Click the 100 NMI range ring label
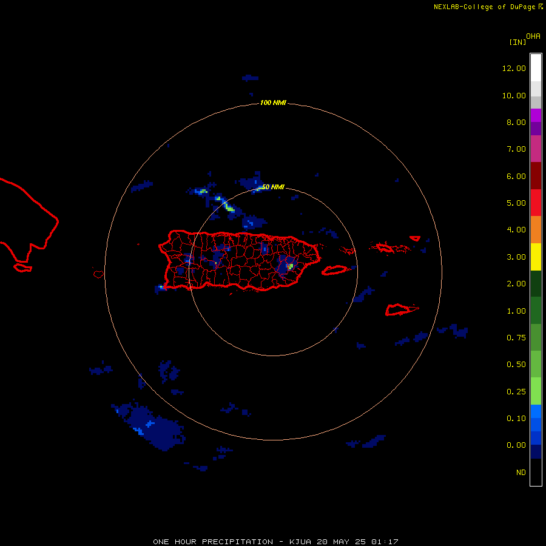 click(273, 103)
